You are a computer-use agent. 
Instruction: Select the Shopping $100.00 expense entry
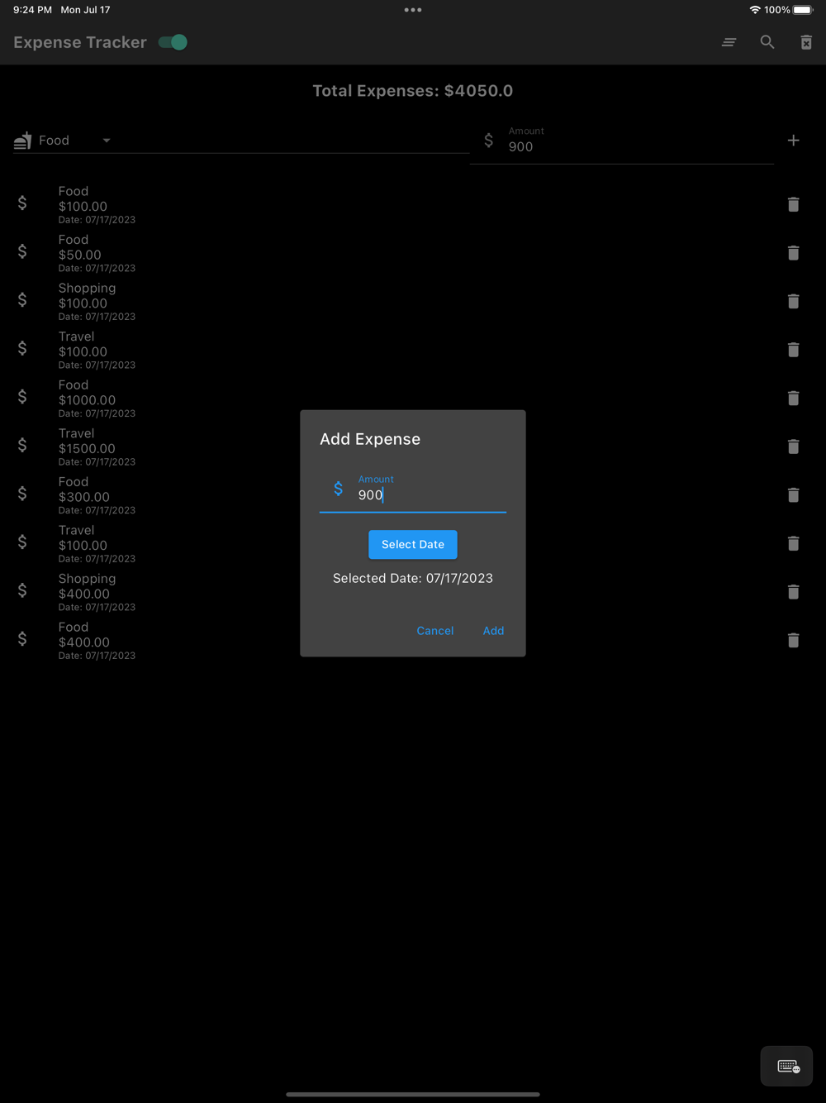click(413, 301)
